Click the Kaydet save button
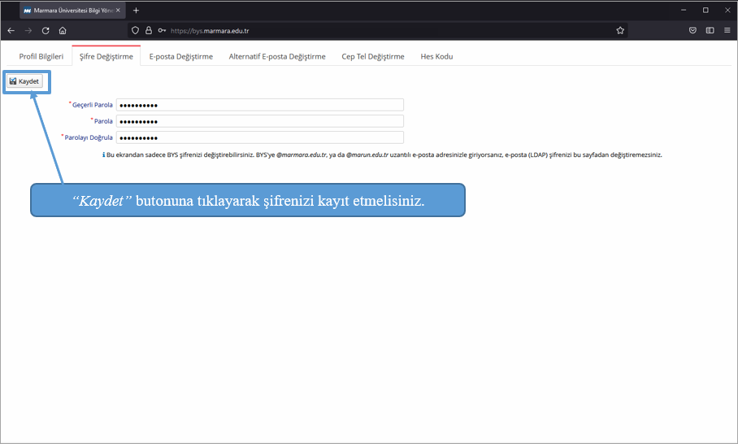The image size is (738, 444). coord(24,81)
